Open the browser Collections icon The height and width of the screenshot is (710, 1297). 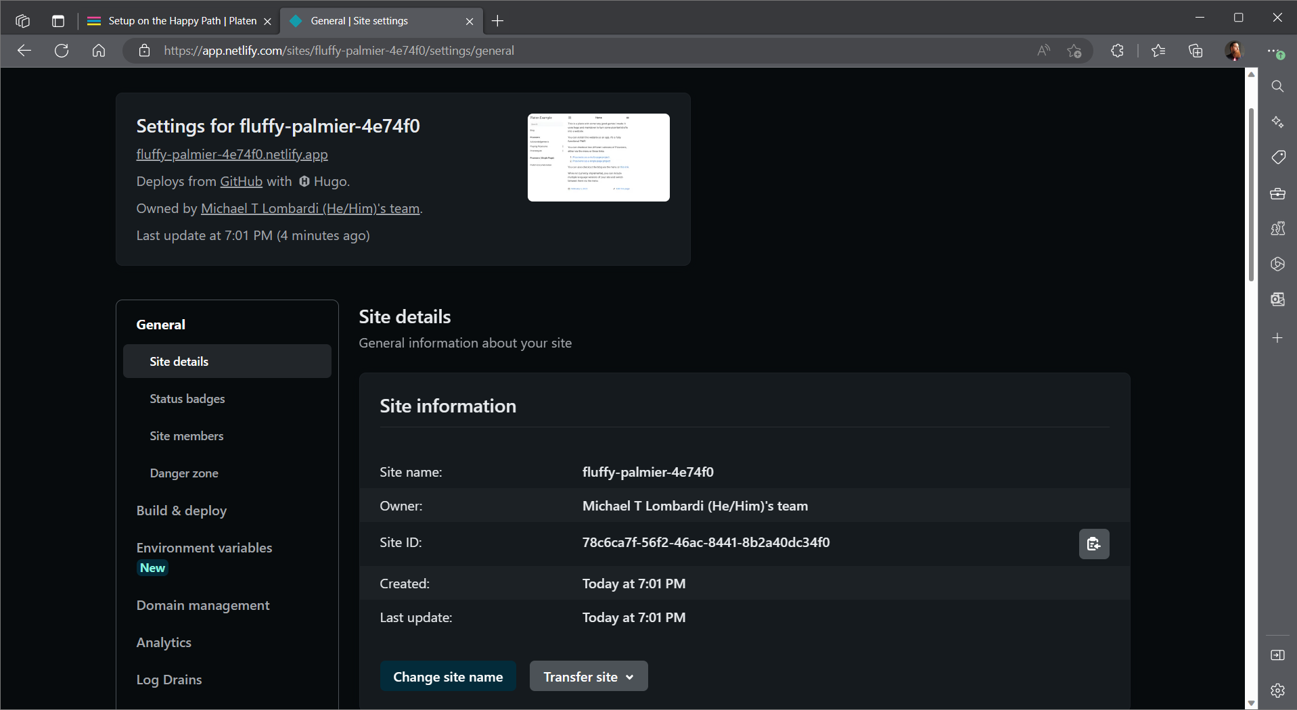1196,51
